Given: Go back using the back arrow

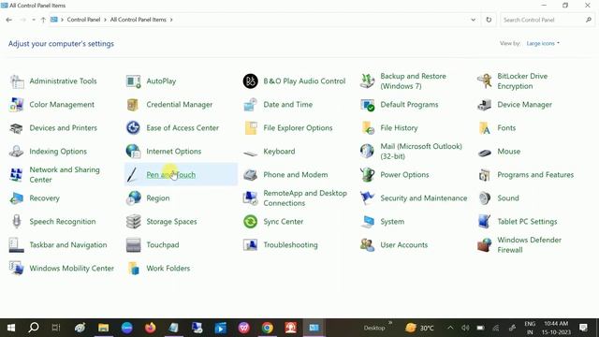Looking at the screenshot, I should point(9,20).
